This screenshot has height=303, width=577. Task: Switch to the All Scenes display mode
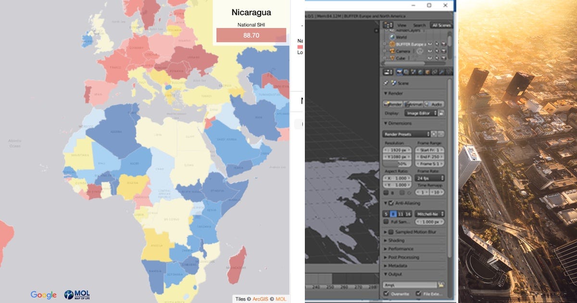tap(441, 25)
